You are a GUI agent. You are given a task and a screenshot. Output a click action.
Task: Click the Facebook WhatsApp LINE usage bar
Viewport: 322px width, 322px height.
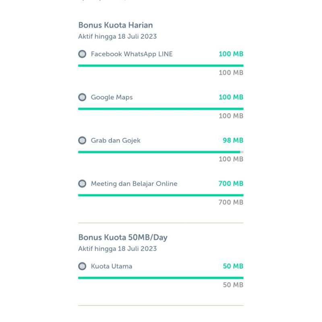pos(161,65)
